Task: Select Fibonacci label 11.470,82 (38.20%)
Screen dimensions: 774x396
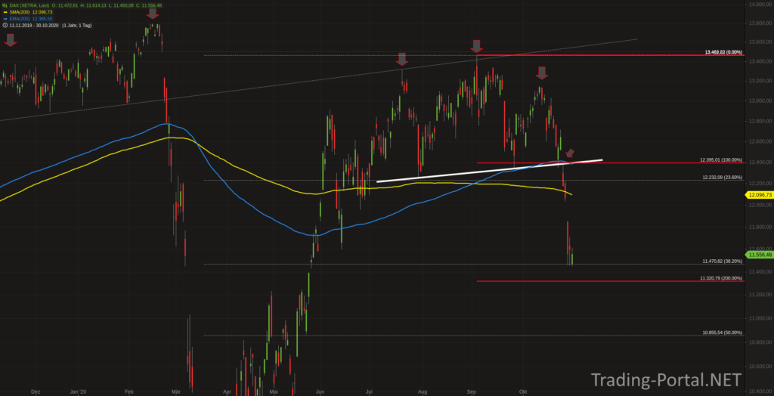Action: coord(722,261)
